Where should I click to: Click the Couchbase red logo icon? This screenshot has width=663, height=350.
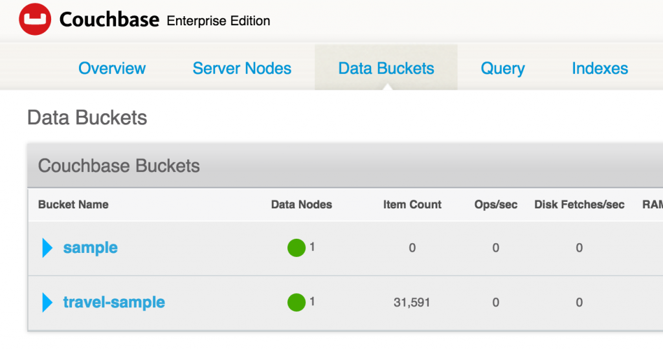point(35,19)
